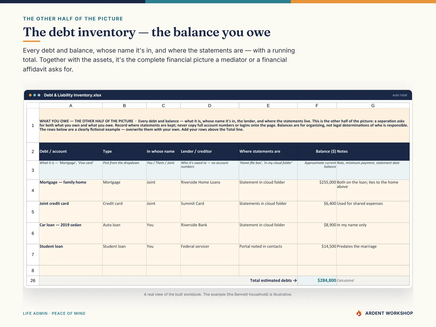Click the 'Where statements are' header cell
This screenshot has height=327, width=436.
(x=268, y=152)
